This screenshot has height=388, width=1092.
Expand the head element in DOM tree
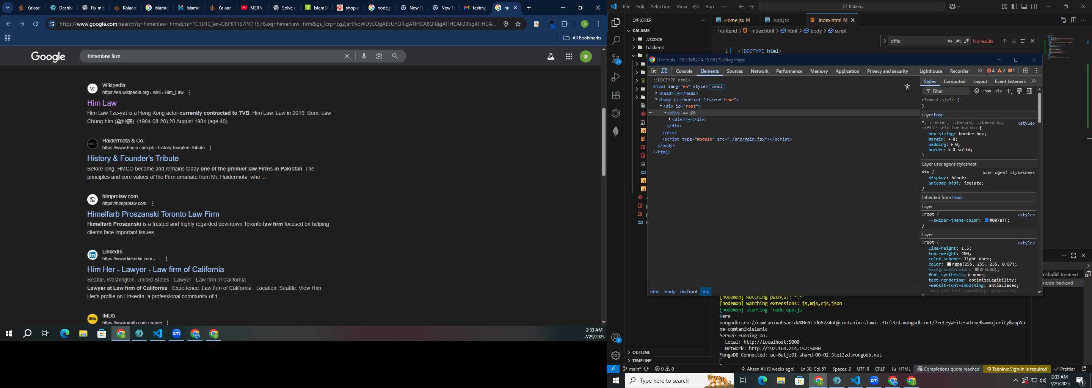(656, 93)
